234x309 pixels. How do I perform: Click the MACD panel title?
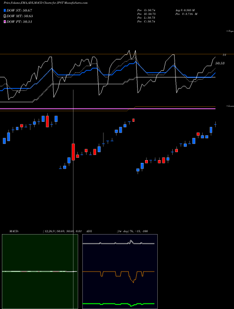[x=14, y=231]
